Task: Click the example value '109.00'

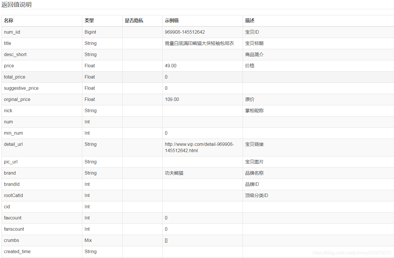Action: [x=172, y=99]
